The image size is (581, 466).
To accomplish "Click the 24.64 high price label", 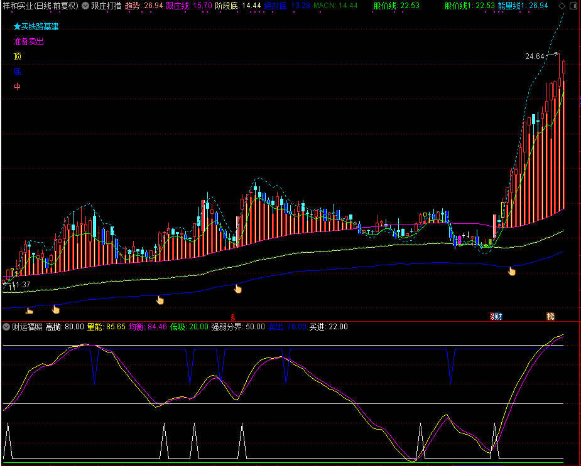I will tap(535, 56).
